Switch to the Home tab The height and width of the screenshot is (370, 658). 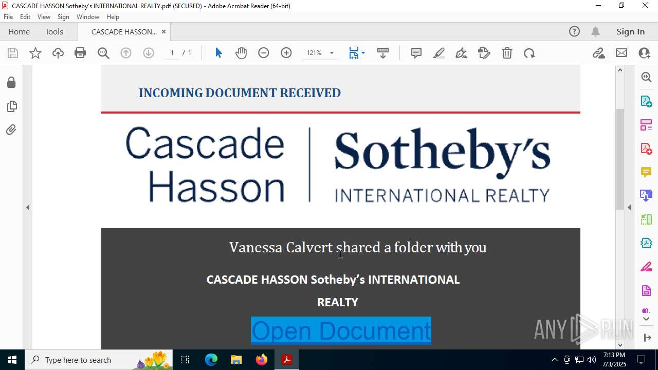coord(19,31)
